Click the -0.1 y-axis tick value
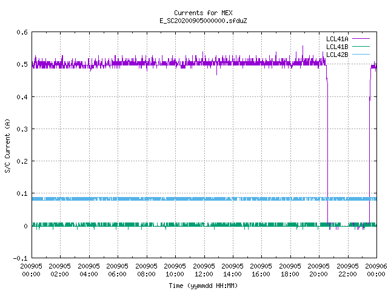 (x=20, y=258)
